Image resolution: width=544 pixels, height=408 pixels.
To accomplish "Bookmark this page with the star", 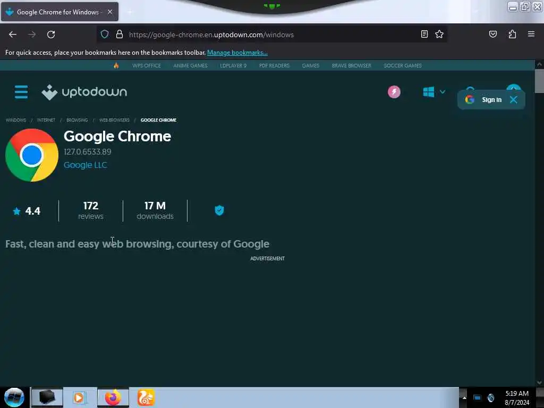I will [439, 34].
